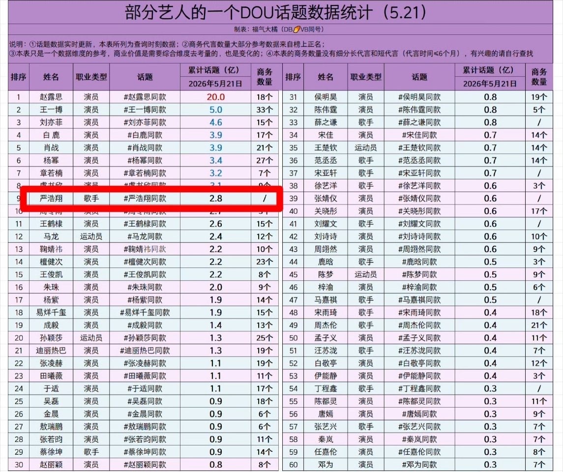This screenshot has width=563, height=472.
Task: Click the topic #迪丽热巴同款
Action: point(145,351)
